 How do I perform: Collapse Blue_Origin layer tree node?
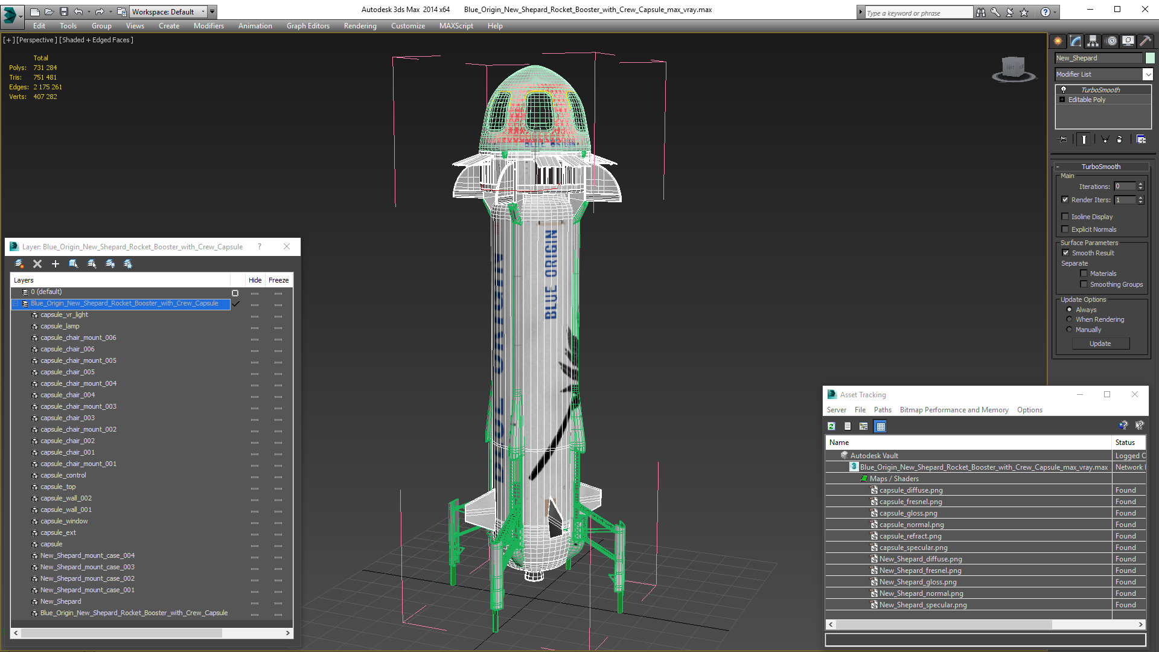(16, 304)
